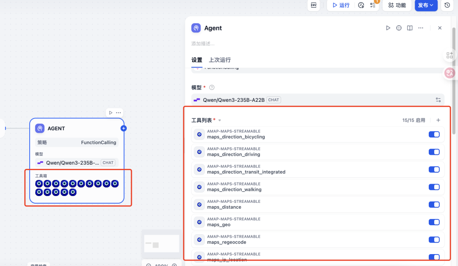Click the locate node target icon
The image size is (458, 266).
pyautogui.click(x=399, y=28)
